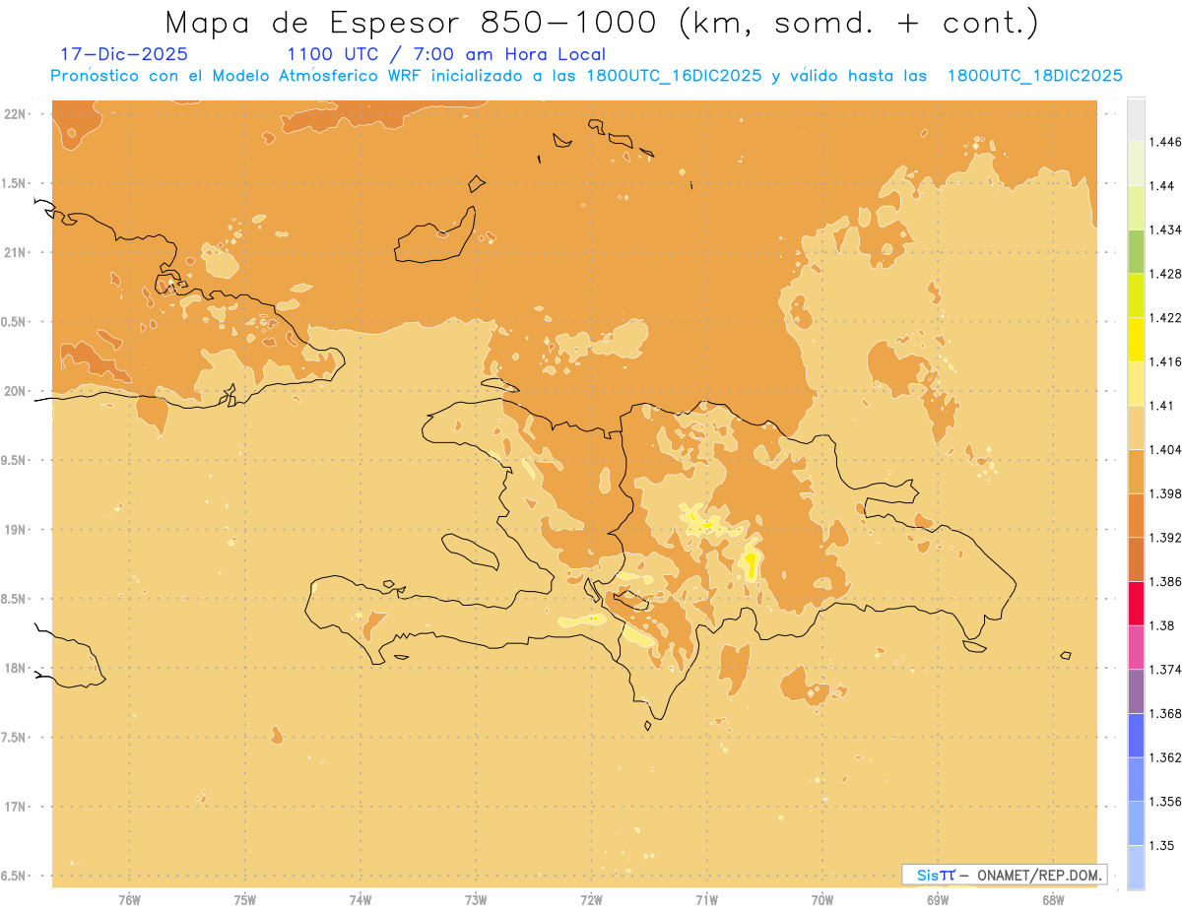Pick the bright yellow swatch between 1.416 and 1.422

(1136, 339)
